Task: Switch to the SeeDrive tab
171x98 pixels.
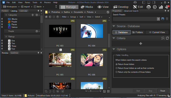Action: [x=14, y=53]
